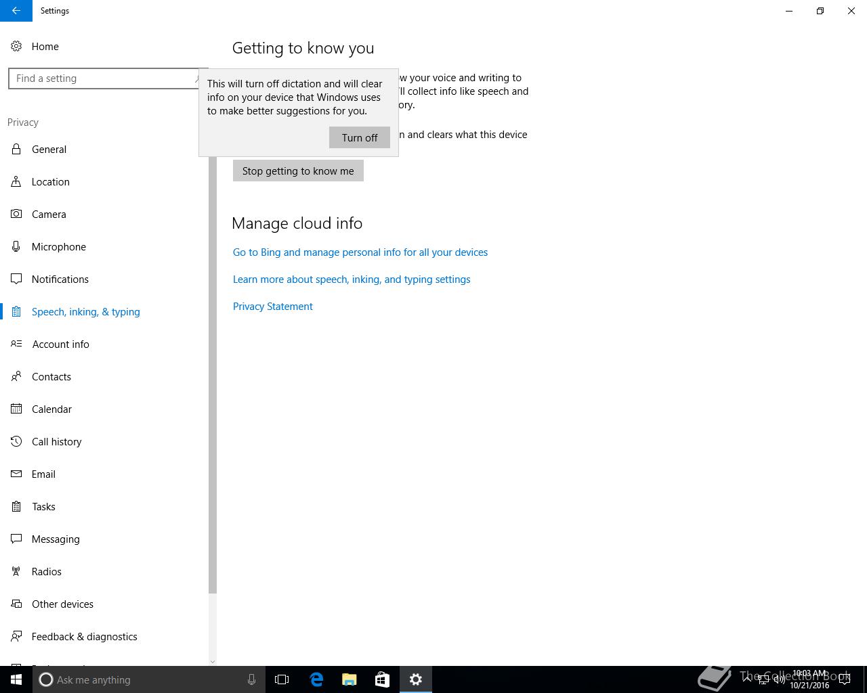Image resolution: width=867 pixels, height=693 pixels.
Task: Select Messaging in the sidebar
Action: click(x=105, y=539)
